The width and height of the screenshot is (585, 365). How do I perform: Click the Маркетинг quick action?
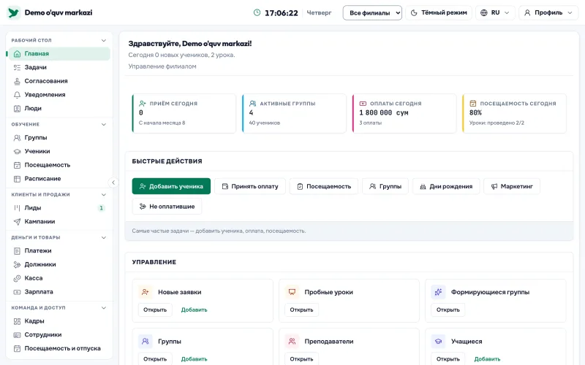pos(511,186)
